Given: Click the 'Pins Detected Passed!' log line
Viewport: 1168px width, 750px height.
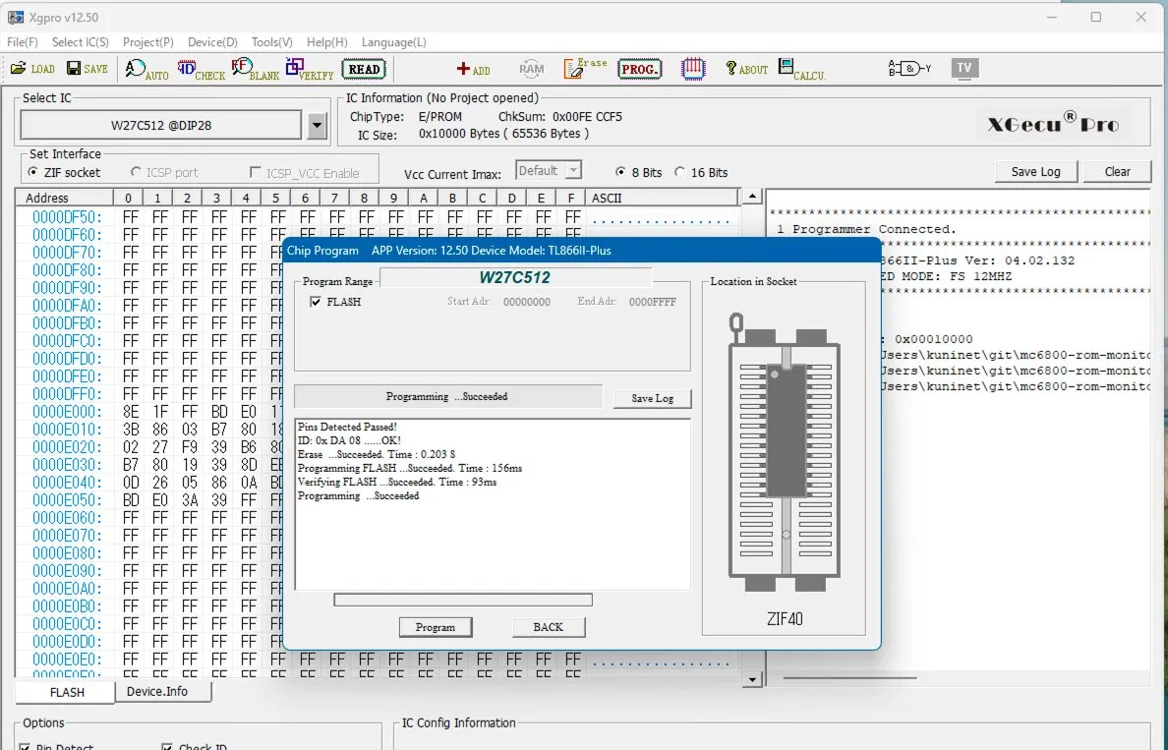Looking at the screenshot, I should click(x=347, y=427).
